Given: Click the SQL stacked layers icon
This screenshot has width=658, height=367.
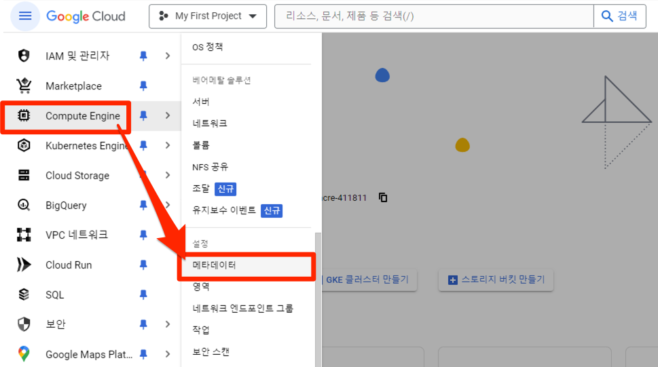Looking at the screenshot, I should click(x=24, y=294).
